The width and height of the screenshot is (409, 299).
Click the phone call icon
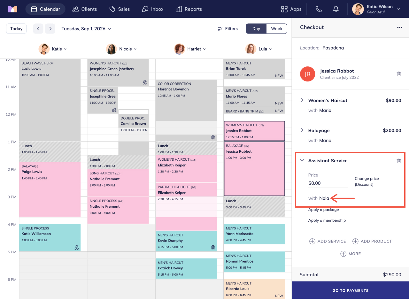pyautogui.click(x=319, y=9)
